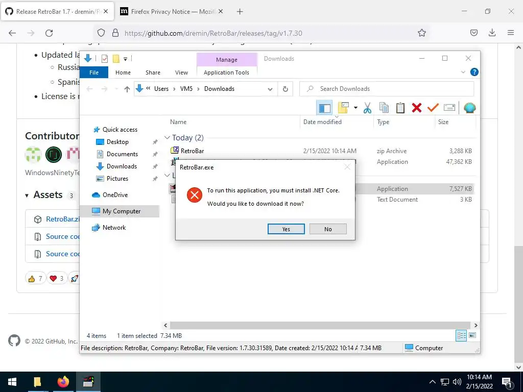Click the blue Explorer help icon
This screenshot has height=392, width=523.
[x=474, y=72]
